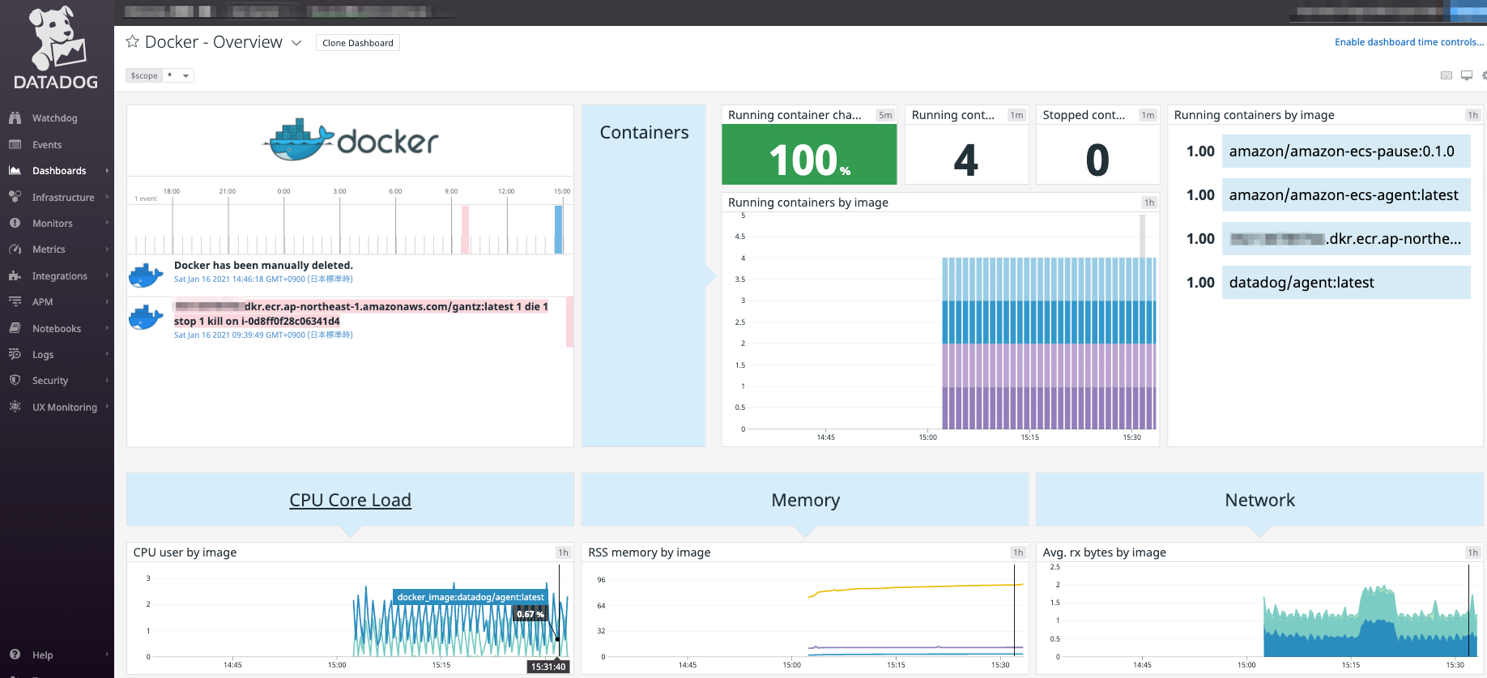Open the $scope template variable dropdown
Screen dimensions: 1487x678
pos(178,75)
